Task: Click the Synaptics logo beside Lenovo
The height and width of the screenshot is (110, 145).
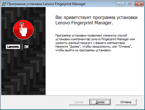Action: tap(33, 46)
